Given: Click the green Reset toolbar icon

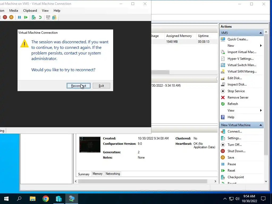Looking at the screenshot, I should (x=26, y=17).
